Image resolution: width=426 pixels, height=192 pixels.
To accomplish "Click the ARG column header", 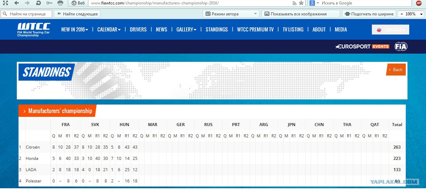I will point(264,124).
